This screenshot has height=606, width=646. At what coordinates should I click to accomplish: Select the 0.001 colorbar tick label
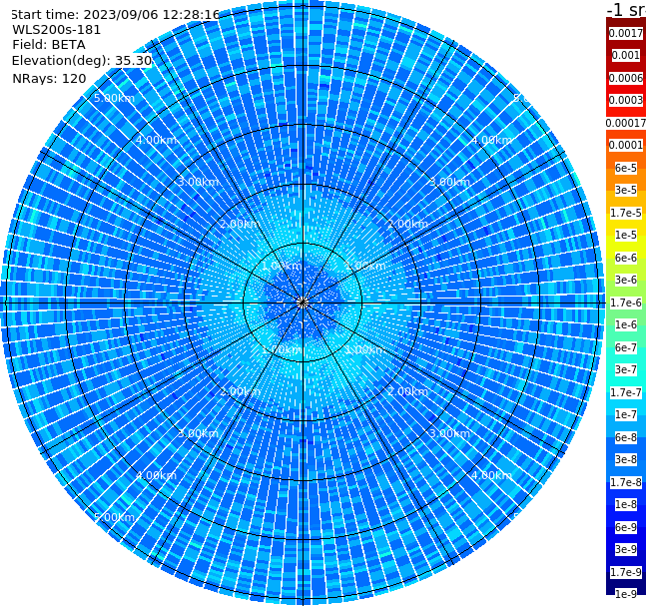626,56
